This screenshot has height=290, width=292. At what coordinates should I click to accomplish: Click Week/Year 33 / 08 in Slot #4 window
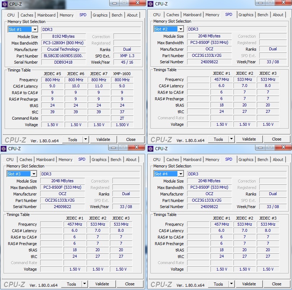(273, 207)
